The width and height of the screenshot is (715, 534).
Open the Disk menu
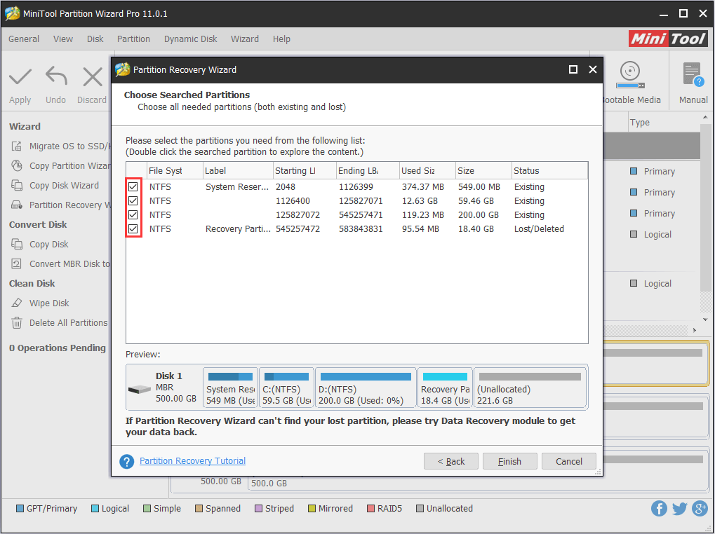pyautogui.click(x=95, y=39)
